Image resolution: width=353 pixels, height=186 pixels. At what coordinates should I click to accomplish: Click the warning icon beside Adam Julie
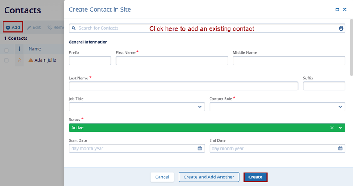31,60
